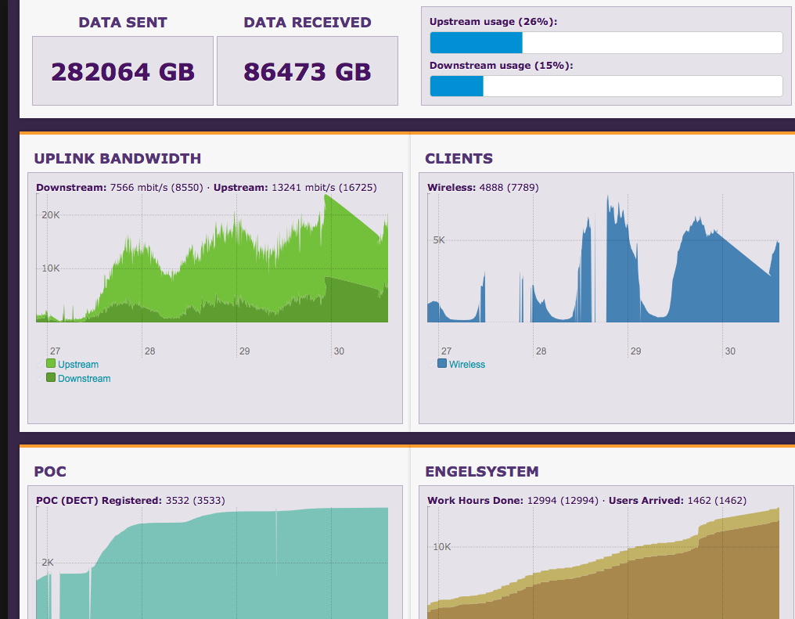Toggle the Upstream series in legend
The width and height of the screenshot is (795, 619).
(x=78, y=365)
